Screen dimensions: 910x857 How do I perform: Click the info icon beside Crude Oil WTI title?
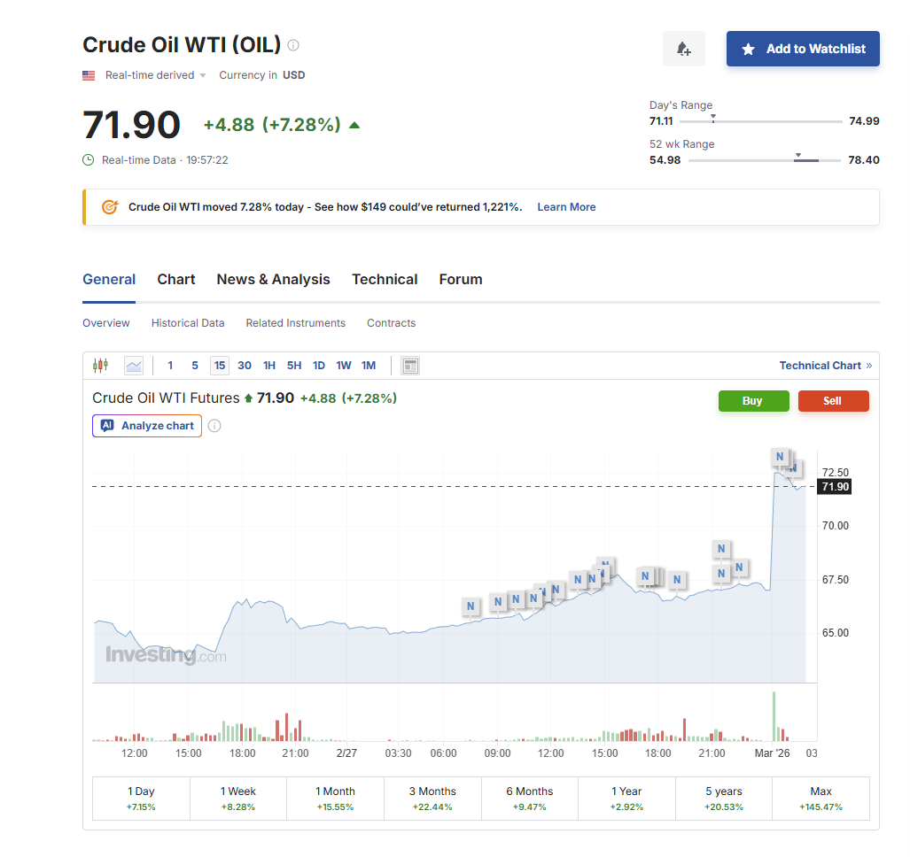coord(293,45)
